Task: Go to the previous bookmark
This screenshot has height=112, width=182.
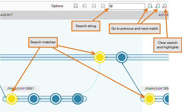Action: (84, 6)
